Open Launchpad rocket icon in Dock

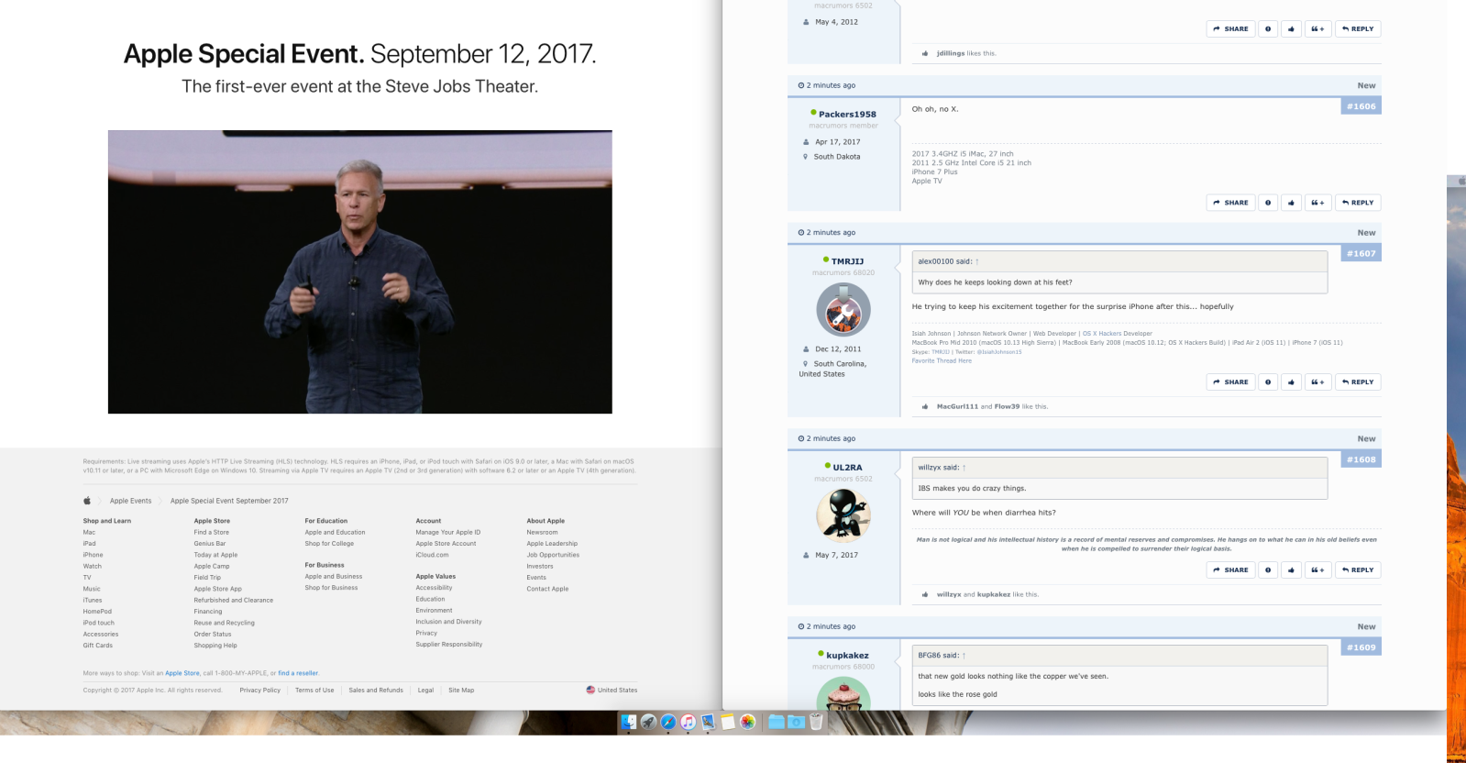coord(648,723)
